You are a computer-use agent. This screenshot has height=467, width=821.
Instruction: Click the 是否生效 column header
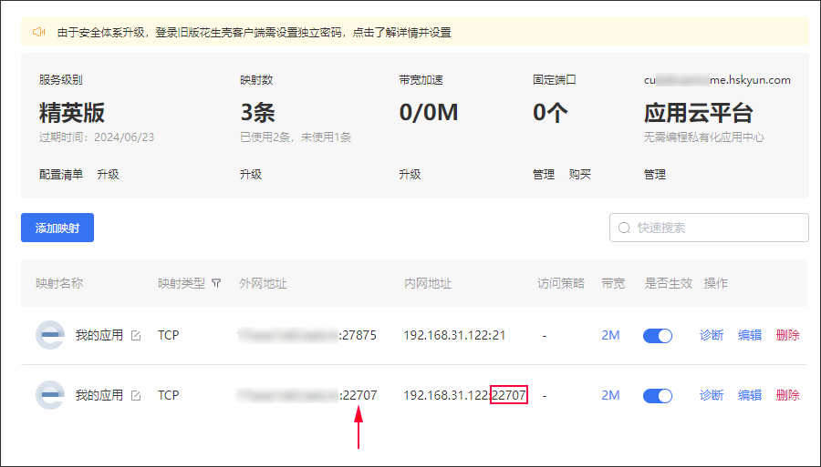668,283
